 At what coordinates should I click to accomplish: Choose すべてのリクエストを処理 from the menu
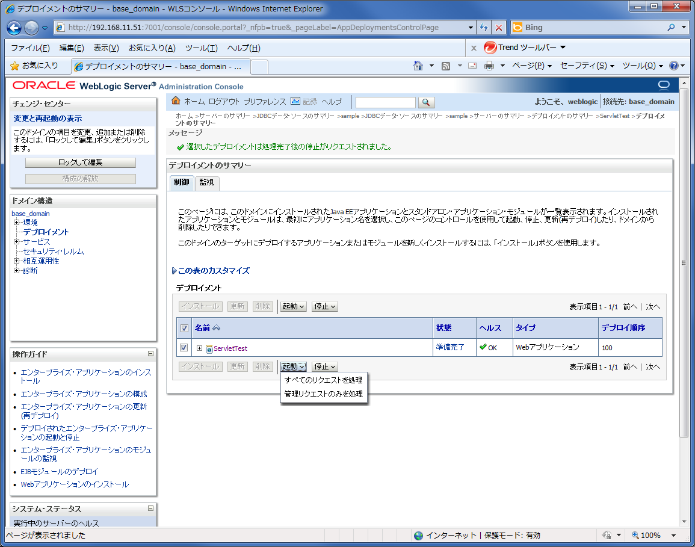(324, 380)
